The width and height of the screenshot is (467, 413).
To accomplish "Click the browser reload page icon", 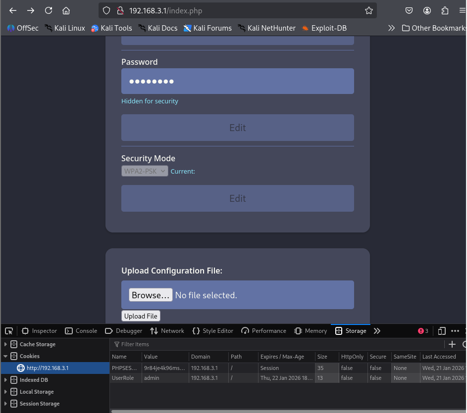I will click(x=49, y=10).
